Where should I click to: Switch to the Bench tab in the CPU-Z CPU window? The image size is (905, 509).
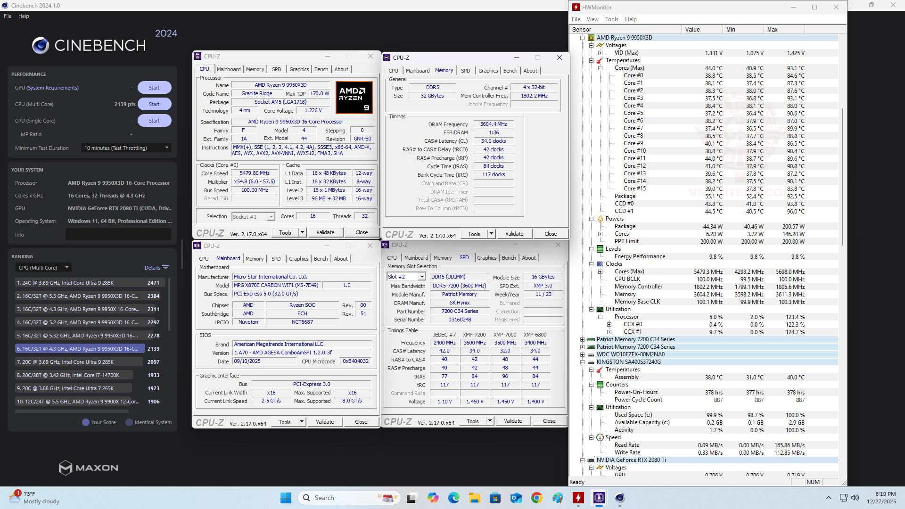pos(321,69)
